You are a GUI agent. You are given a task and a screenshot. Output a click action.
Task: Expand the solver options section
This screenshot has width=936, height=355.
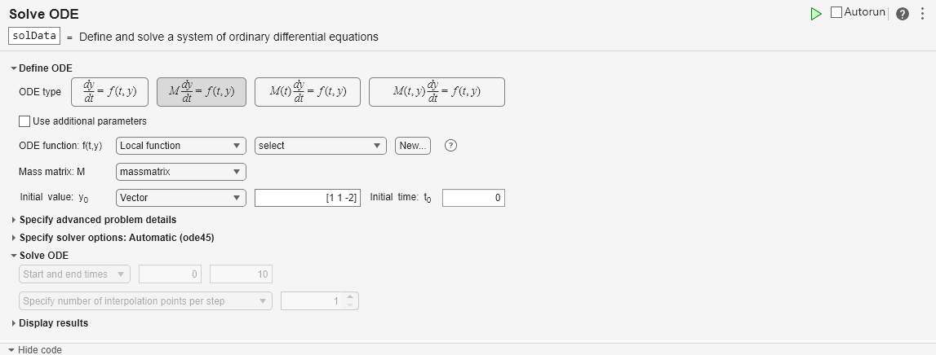(116, 238)
